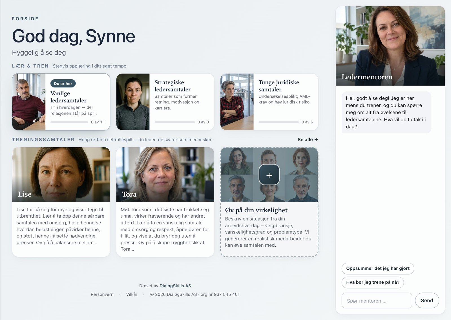Click the org.nr 937 545 401 copyright text

(x=195, y=294)
